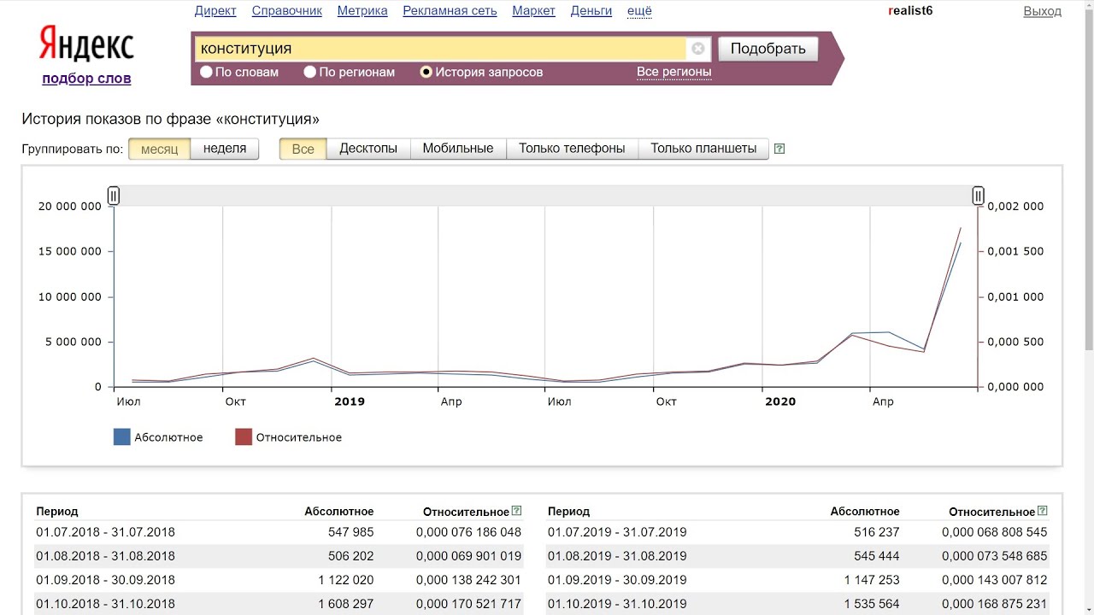Click the Абсолютное legend label
The width and height of the screenshot is (1094, 615).
coord(168,437)
